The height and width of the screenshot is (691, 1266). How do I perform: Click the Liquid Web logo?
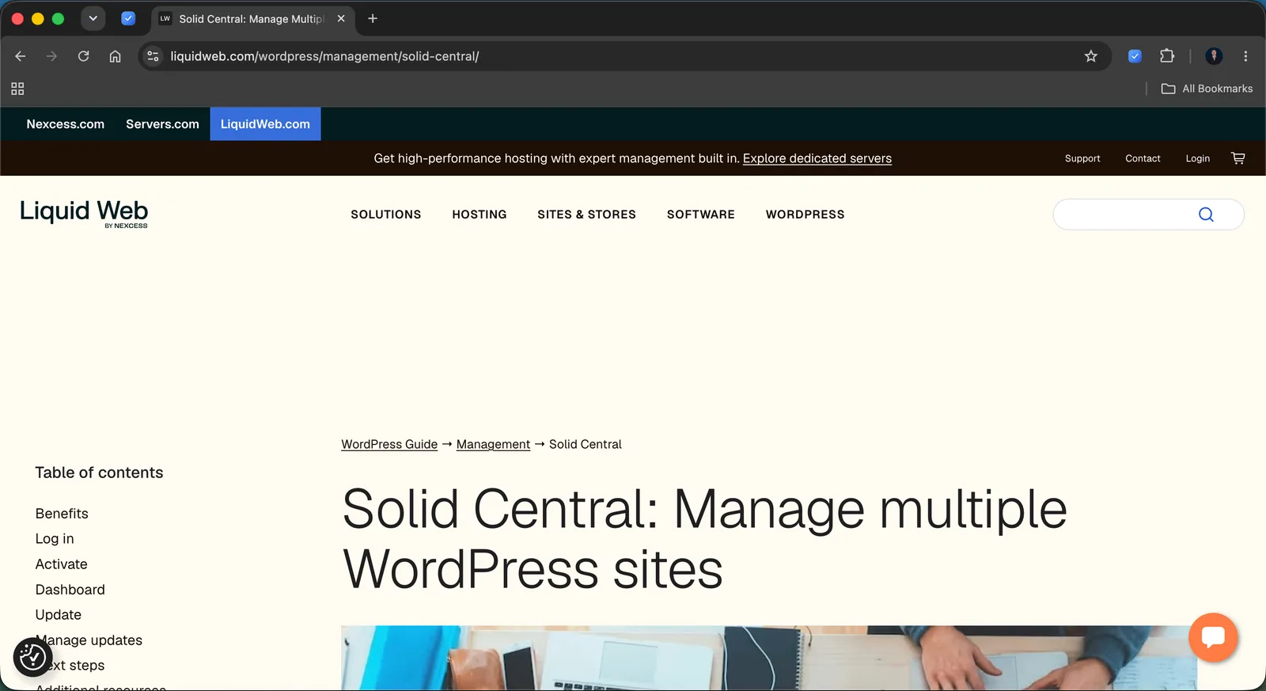(x=84, y=214)
